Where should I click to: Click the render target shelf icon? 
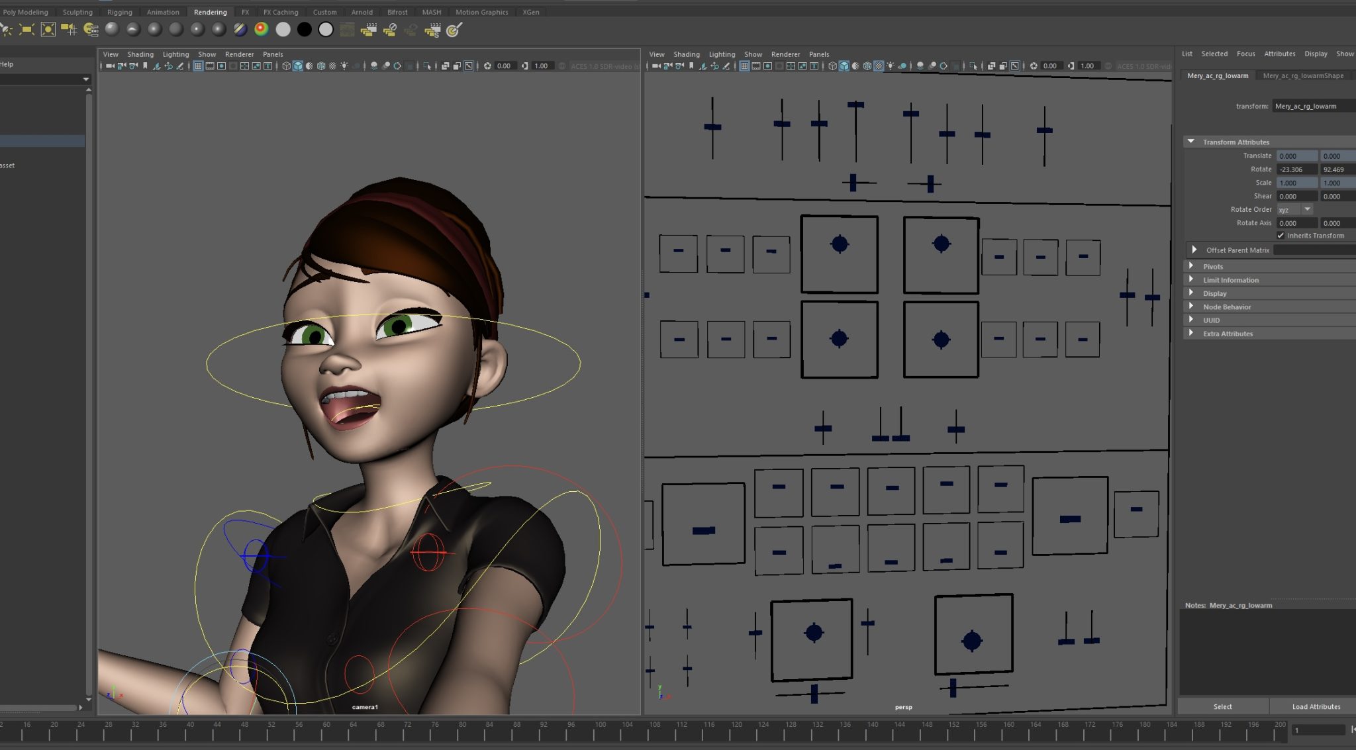click(454, 30)
